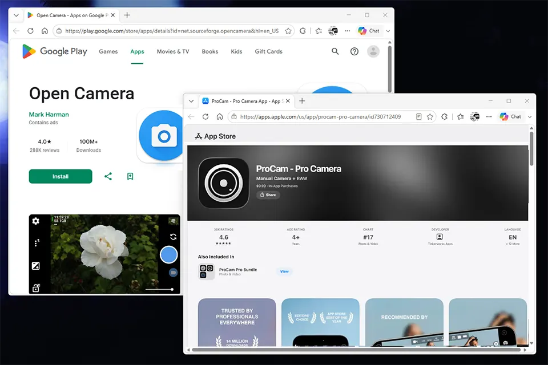Install the Open Camera app
The width and height of the screenshot is (548, 365).
[x=61, y=176]
